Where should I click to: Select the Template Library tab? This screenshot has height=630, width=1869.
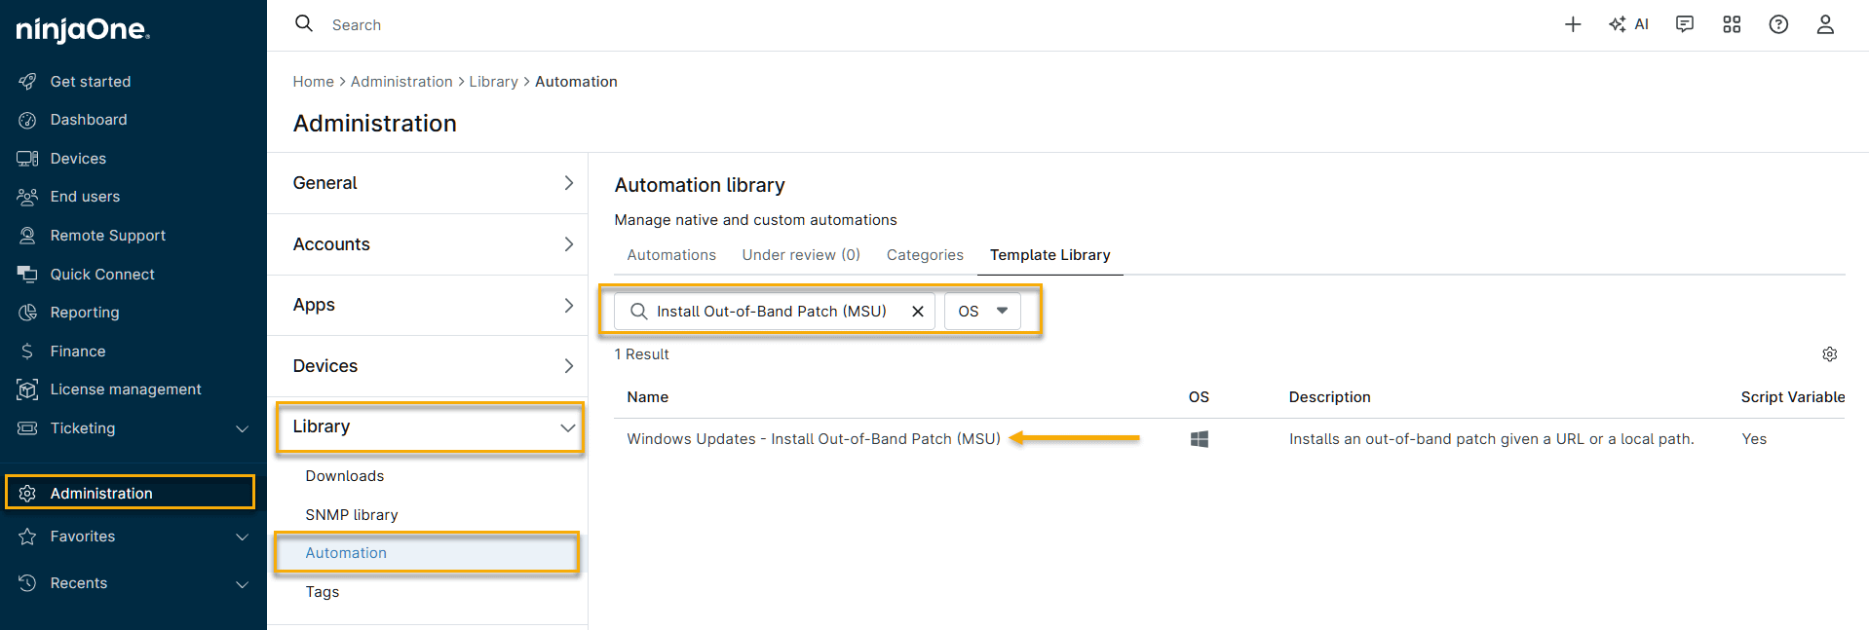(1049, 255)
